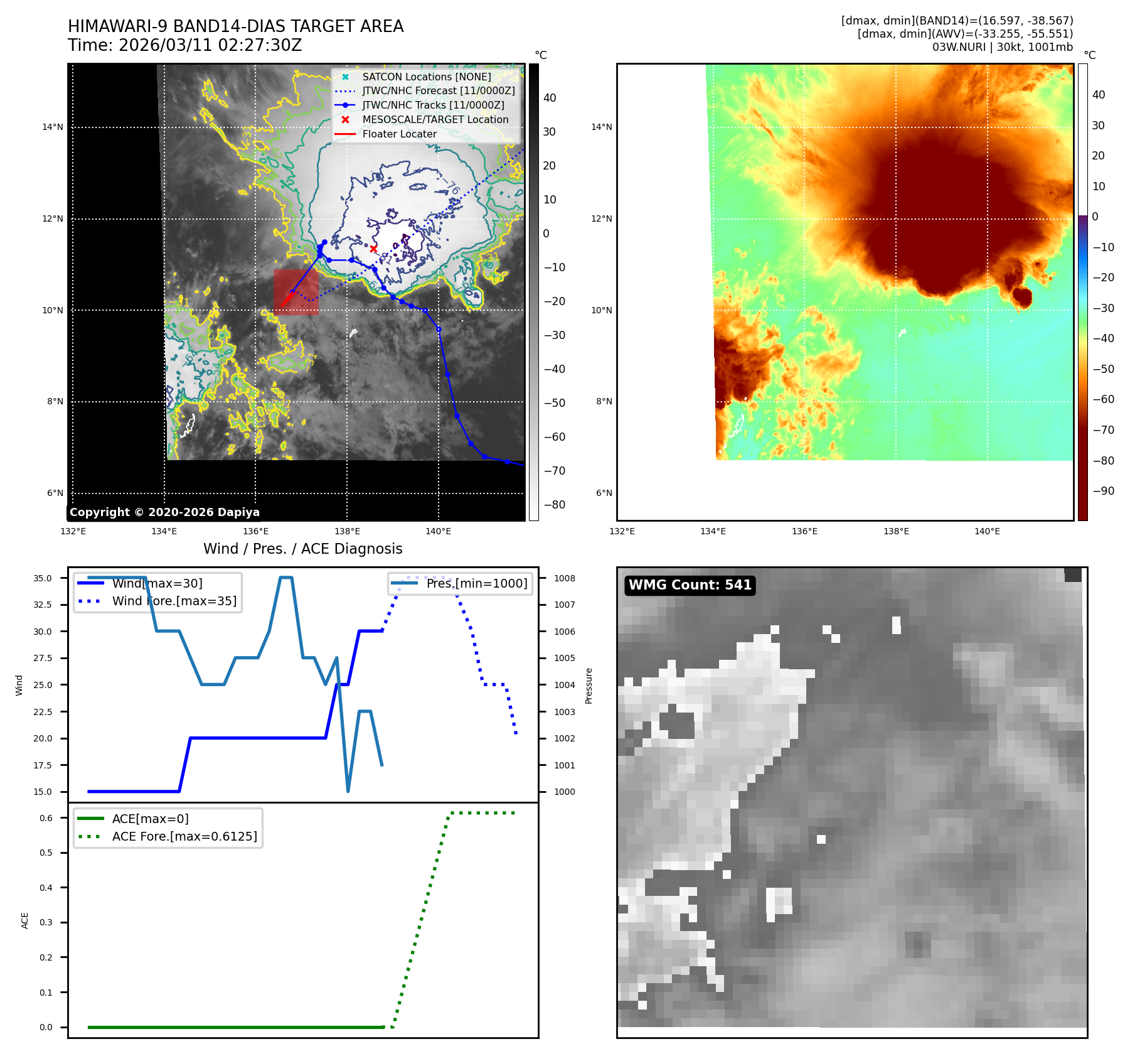
Task: Click the grayscale colorbar beside the left map
Action: (x=533, y=292)
